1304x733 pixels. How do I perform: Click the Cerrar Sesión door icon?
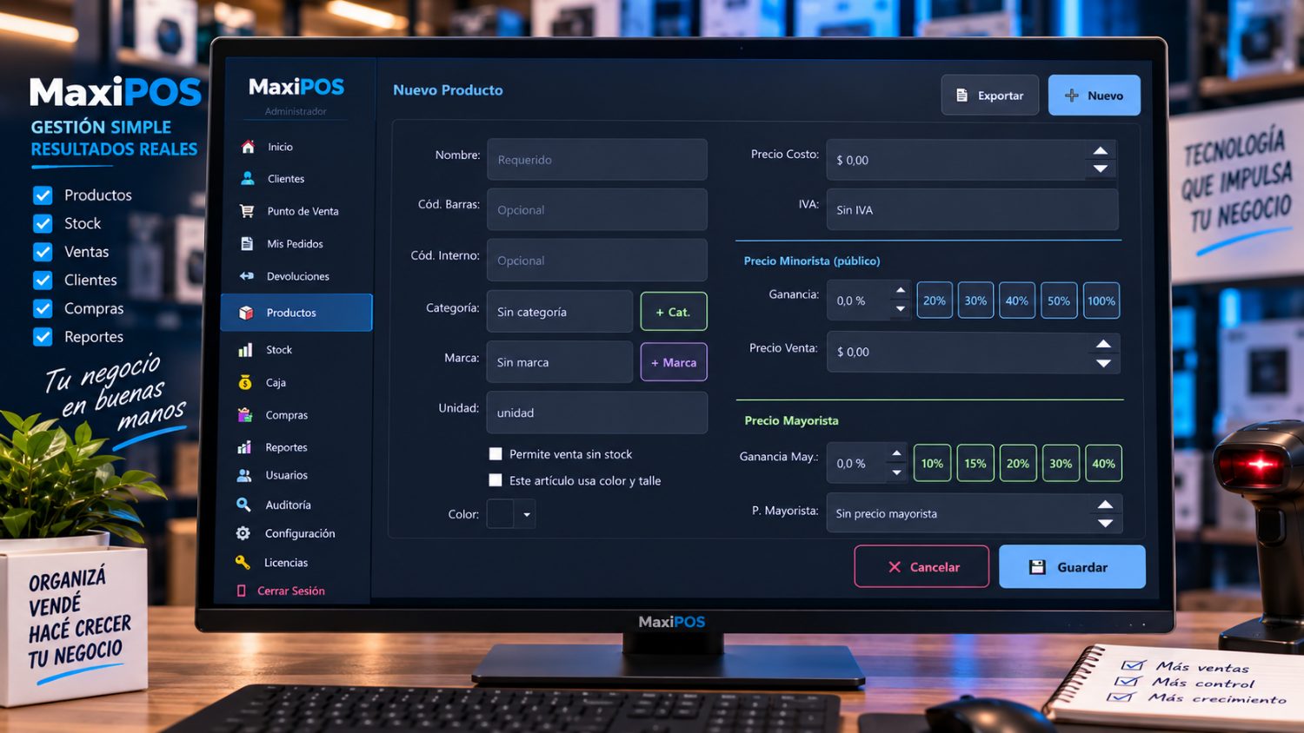(242, 591)
